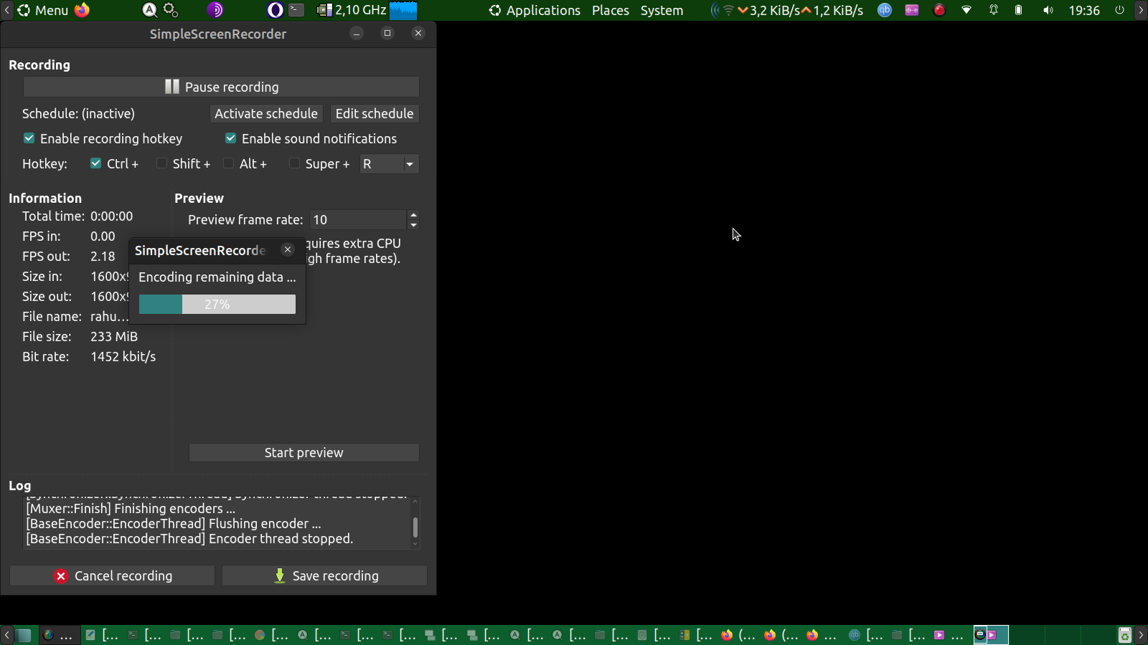Click the Encoding remaining data message

pos(217,277)
